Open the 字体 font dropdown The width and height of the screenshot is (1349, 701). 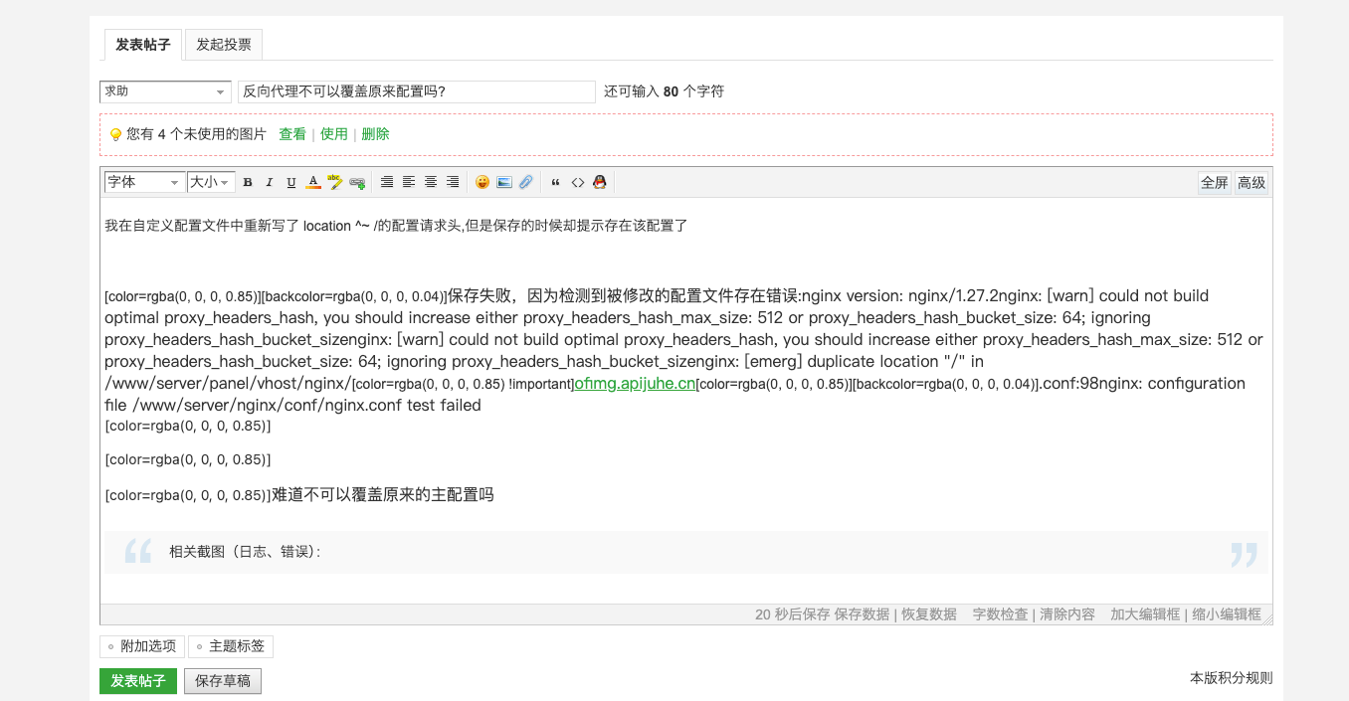coord(144,182)
